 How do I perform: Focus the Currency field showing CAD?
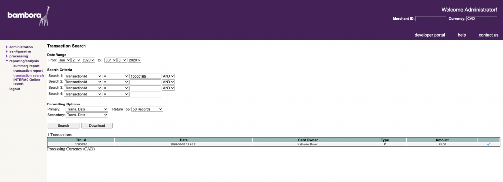(x=481, y=19)
